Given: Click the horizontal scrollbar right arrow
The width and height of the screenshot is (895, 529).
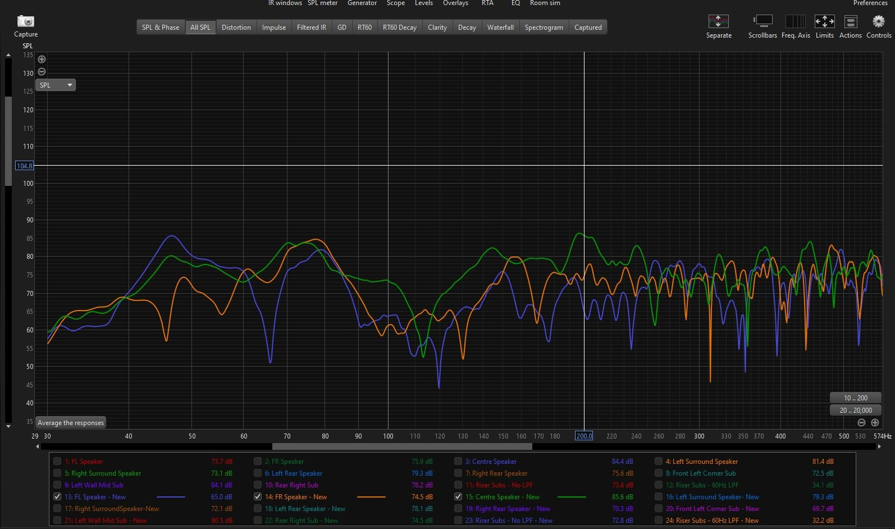Looking at the screenshot, I should (879, 447).
